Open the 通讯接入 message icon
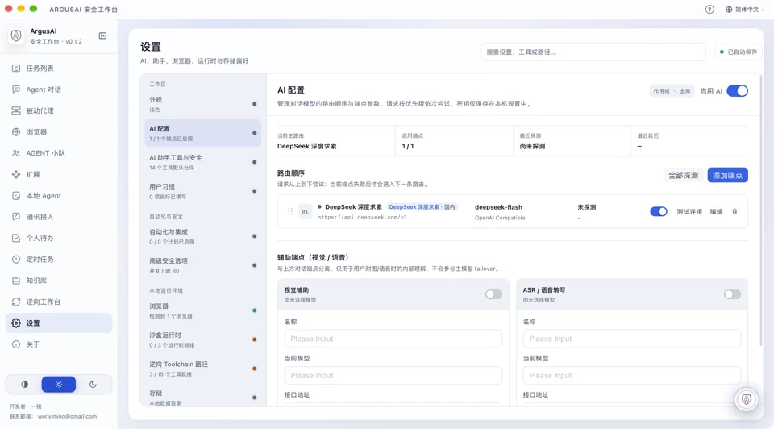 tap(16, 217)
